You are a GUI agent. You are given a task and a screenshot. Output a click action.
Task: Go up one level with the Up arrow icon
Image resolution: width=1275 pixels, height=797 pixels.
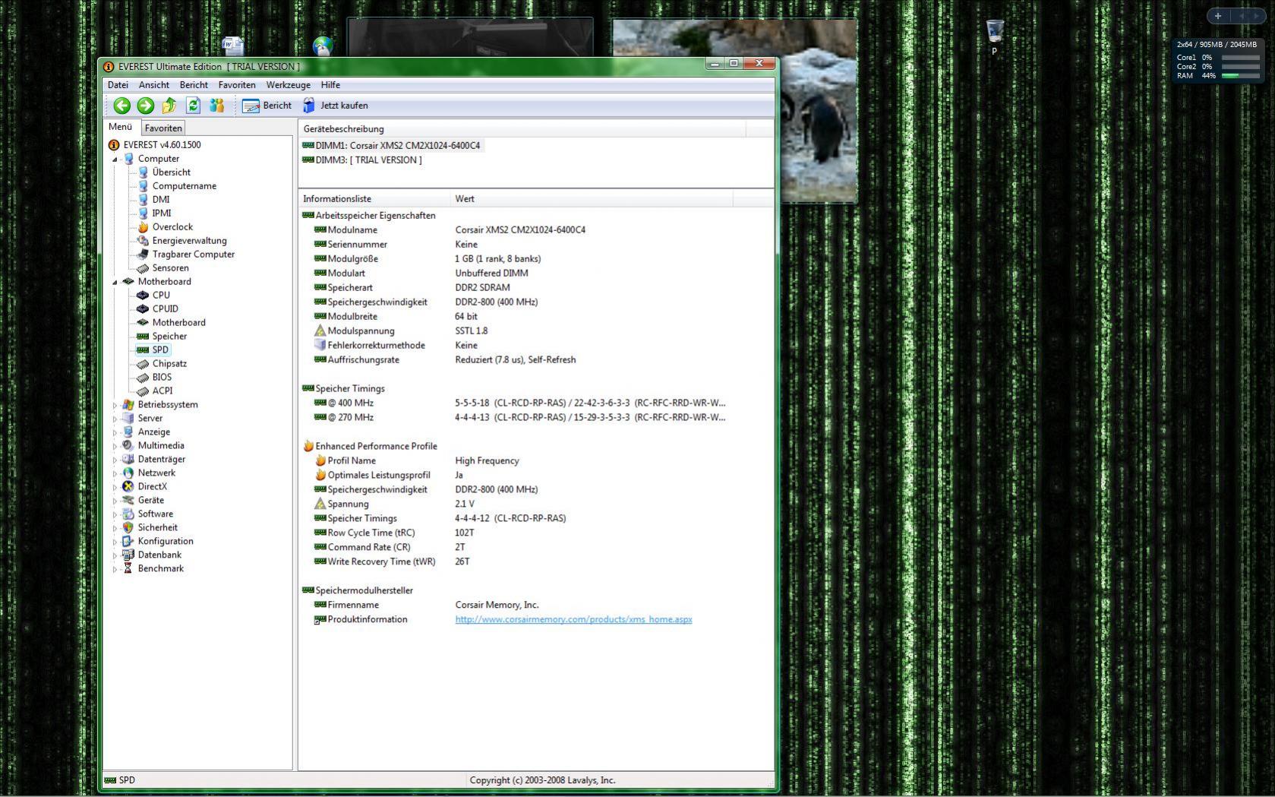pos(169,106)
